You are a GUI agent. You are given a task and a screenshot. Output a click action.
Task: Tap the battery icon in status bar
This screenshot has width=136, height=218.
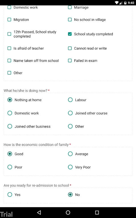coord(125,3)
